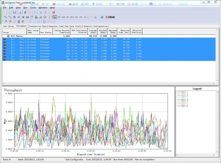Open the File menu

[x=4, y=8]
